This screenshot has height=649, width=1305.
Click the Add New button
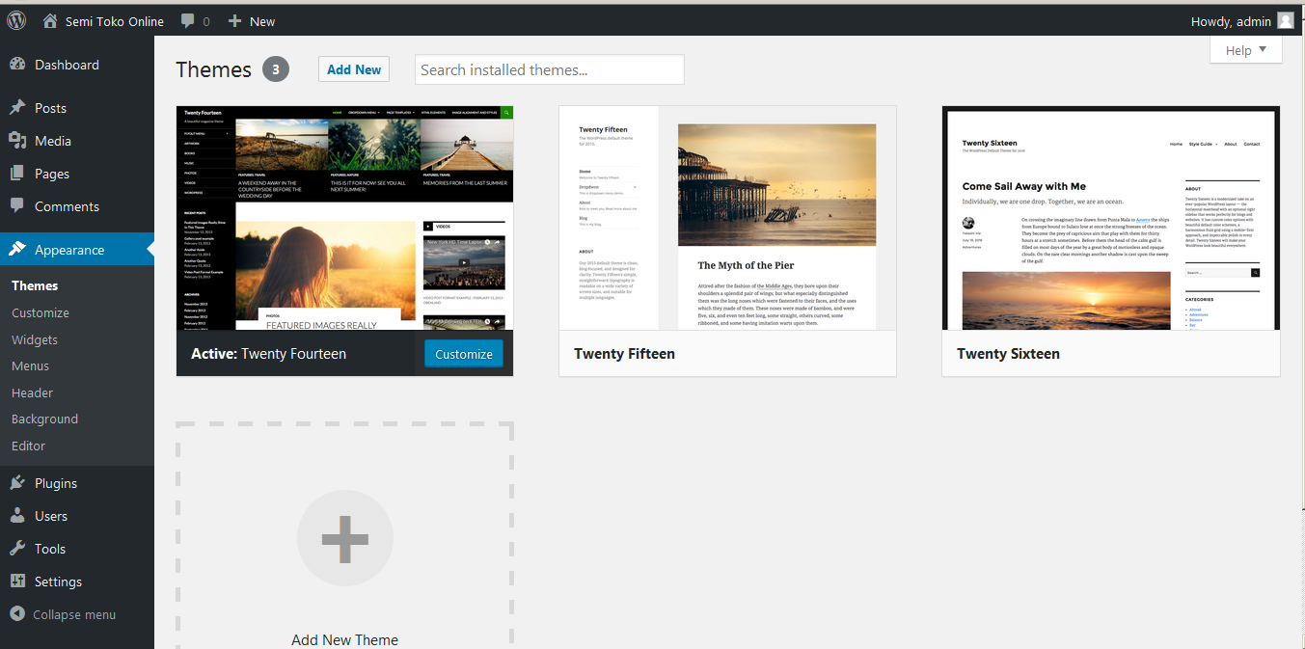pyautogui.click(x=354, y=69)
